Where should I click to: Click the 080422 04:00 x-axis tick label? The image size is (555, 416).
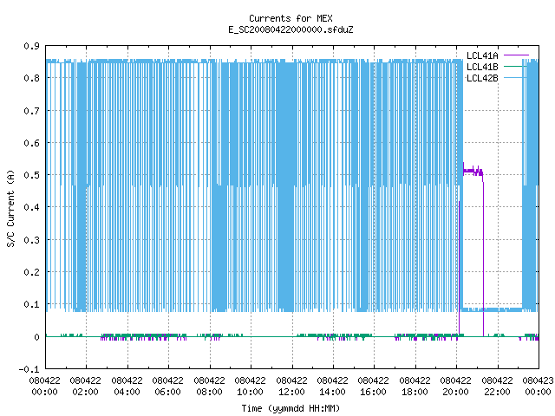coord(127,387)
